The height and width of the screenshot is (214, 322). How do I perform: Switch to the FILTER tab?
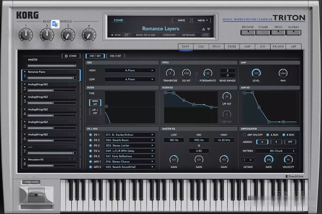tap(232, 47)
